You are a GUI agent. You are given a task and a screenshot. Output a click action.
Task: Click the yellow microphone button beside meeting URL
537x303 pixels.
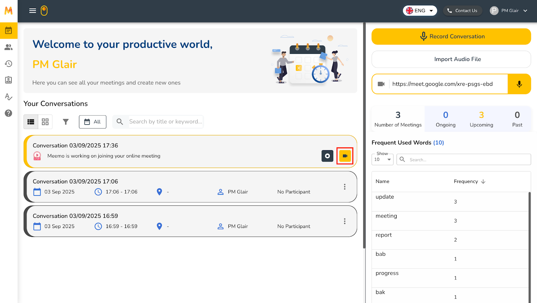pos(519,84)
